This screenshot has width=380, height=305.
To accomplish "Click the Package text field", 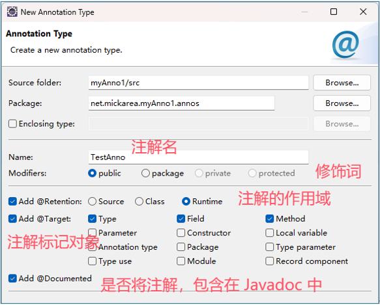I will [x=181, y=103].
